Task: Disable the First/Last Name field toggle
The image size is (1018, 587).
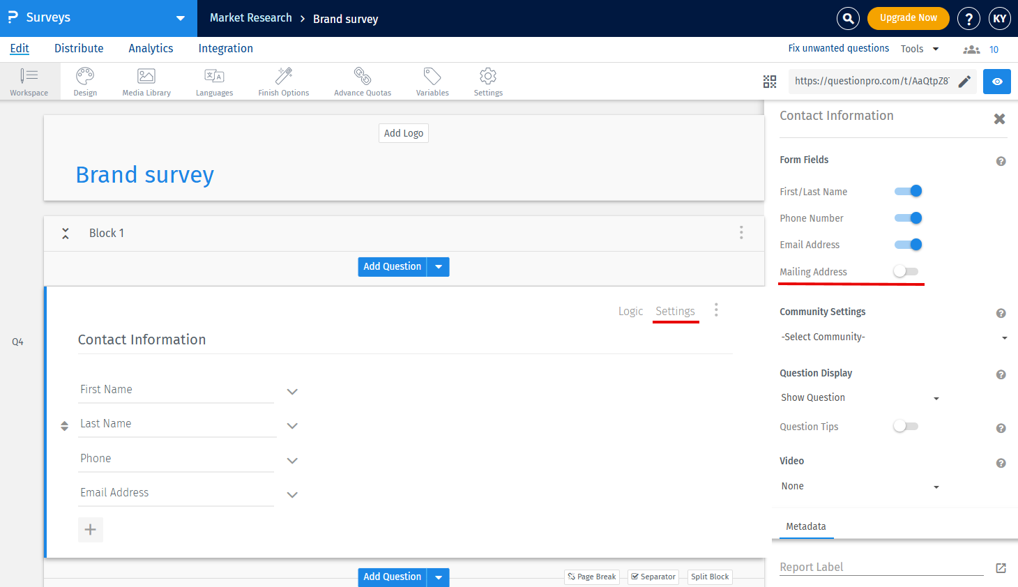Action: [908, 191]
